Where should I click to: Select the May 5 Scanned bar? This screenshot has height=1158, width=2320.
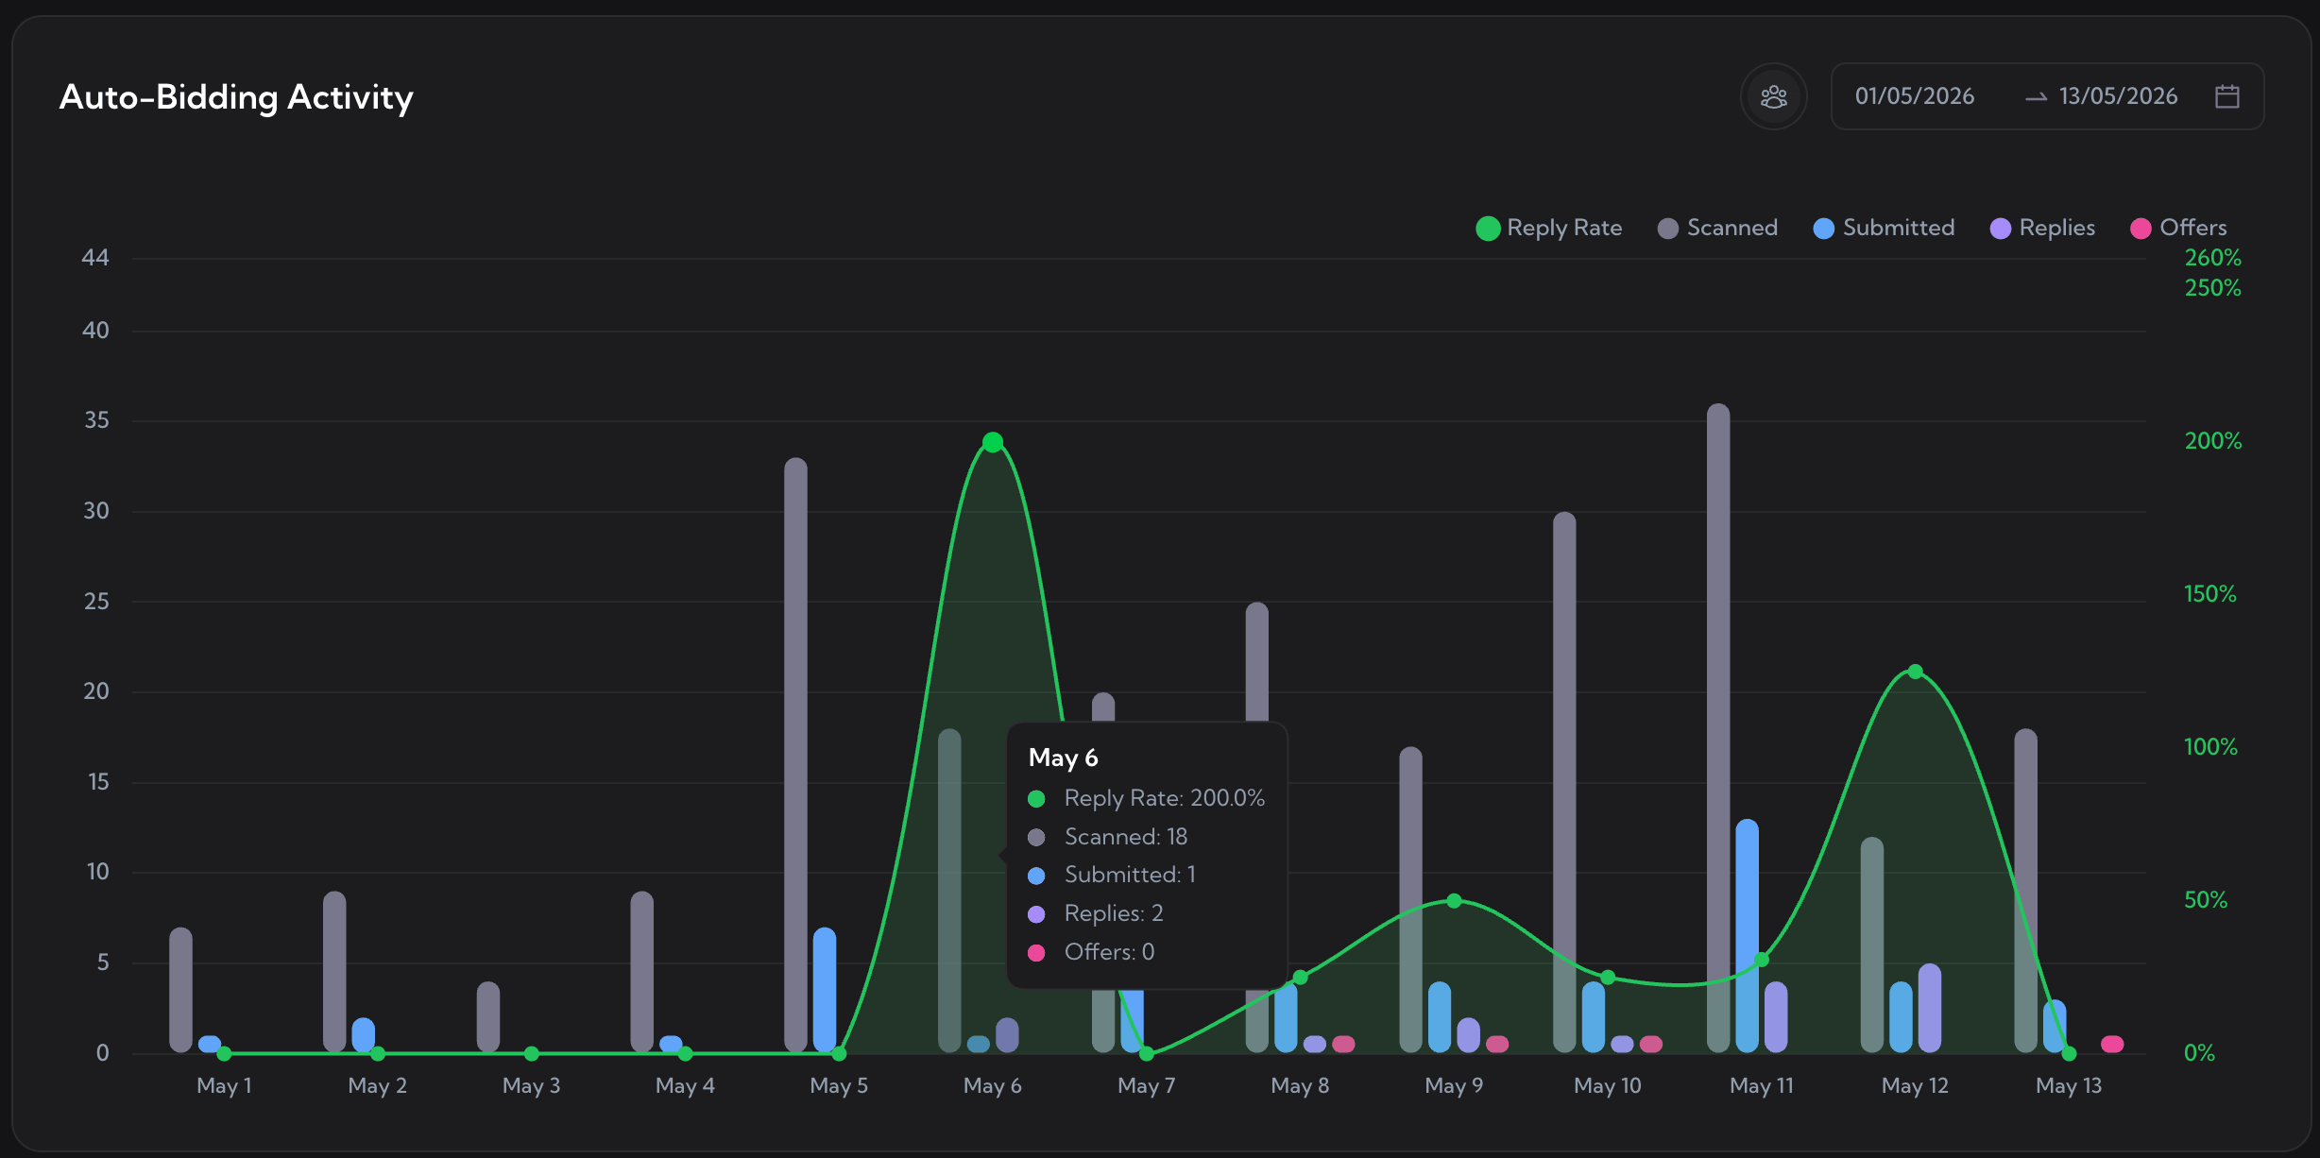795,756
